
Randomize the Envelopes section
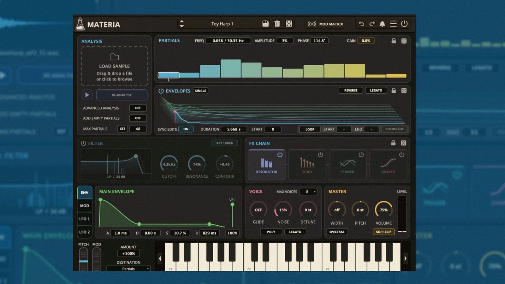(x=404, y=91)
